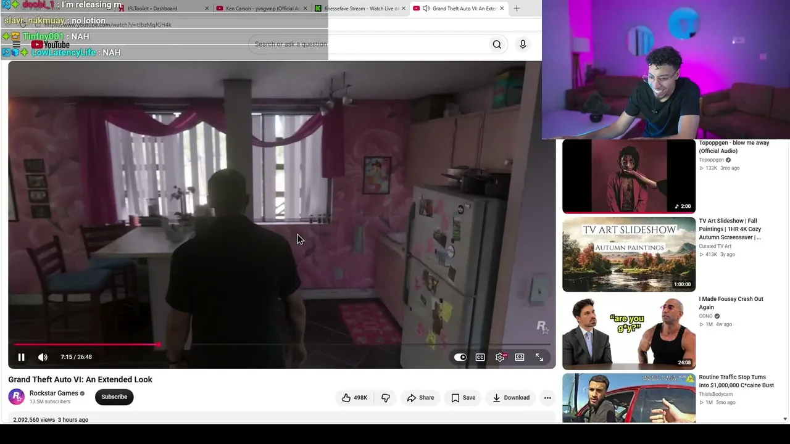
Task: Click the youtube.com address bar URL
Action: point(108,25)
